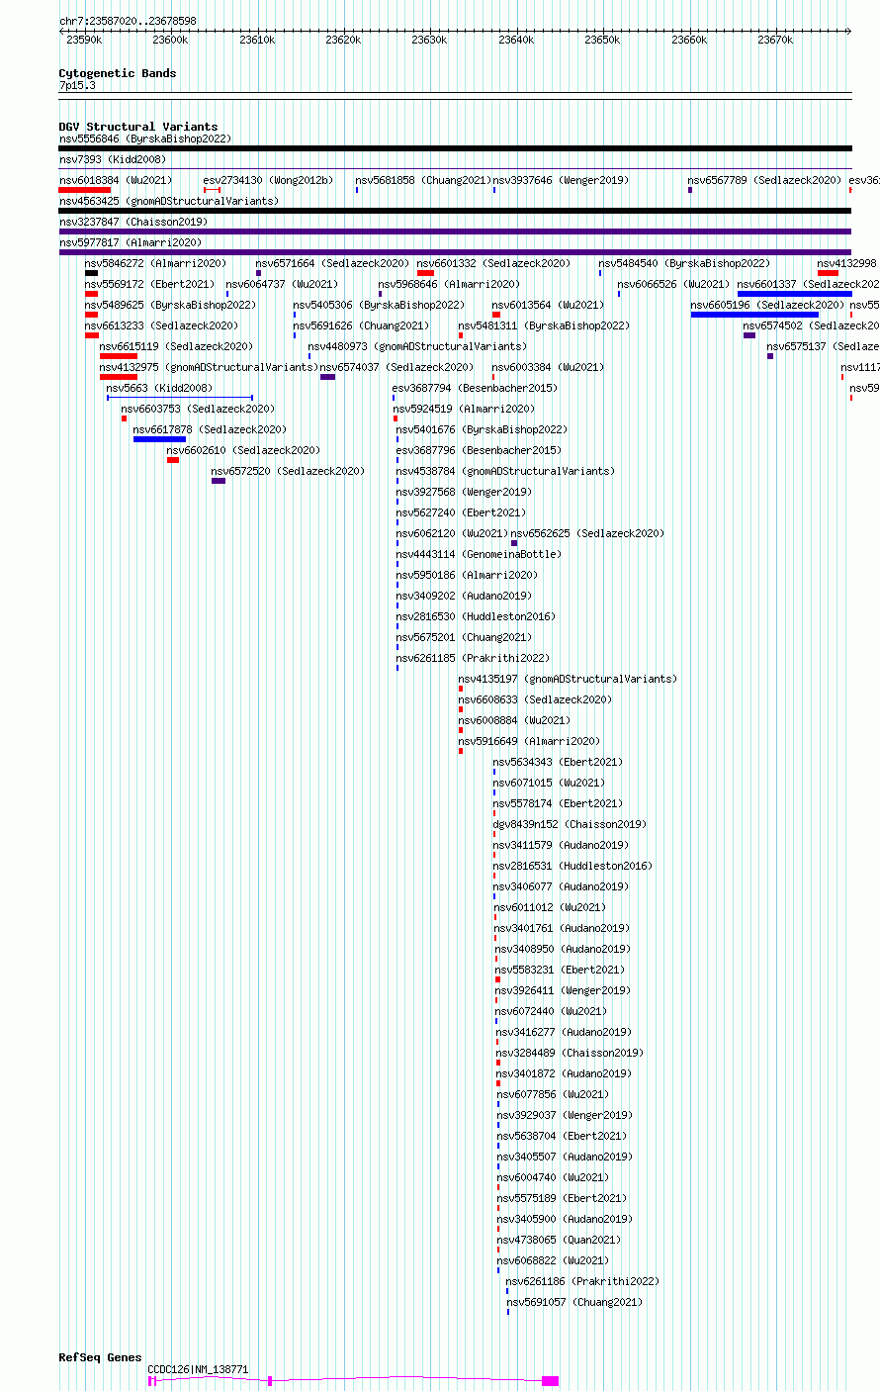Open variant esv3687794 (Besenbacher2015)
880x1391 pixels.
475,388
